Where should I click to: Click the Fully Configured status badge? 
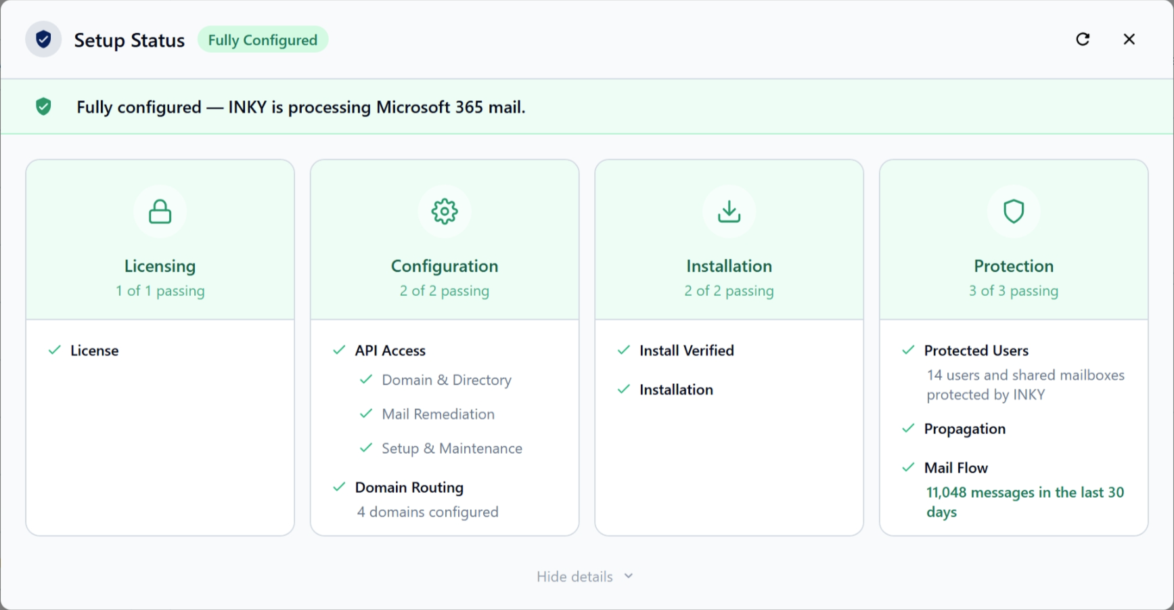pos(263,40)
